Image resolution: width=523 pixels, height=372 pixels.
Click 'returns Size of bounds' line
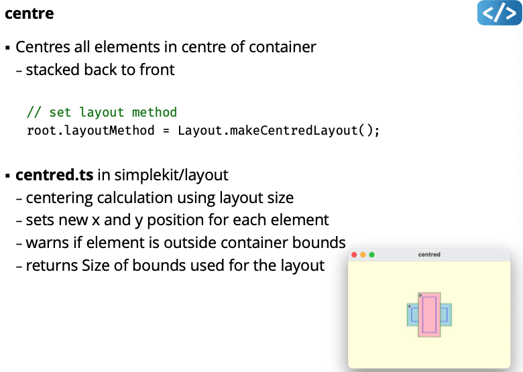tap(175, 265)
